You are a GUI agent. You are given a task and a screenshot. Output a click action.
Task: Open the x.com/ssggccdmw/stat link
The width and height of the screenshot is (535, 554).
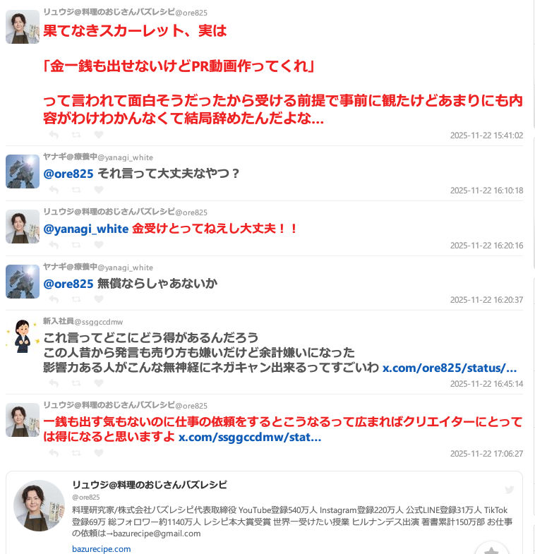[x=250, y=437]
